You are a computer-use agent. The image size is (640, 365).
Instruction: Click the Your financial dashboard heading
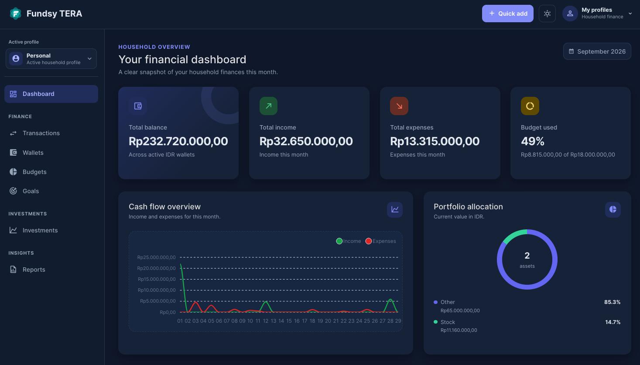click(x=182, y=59)
